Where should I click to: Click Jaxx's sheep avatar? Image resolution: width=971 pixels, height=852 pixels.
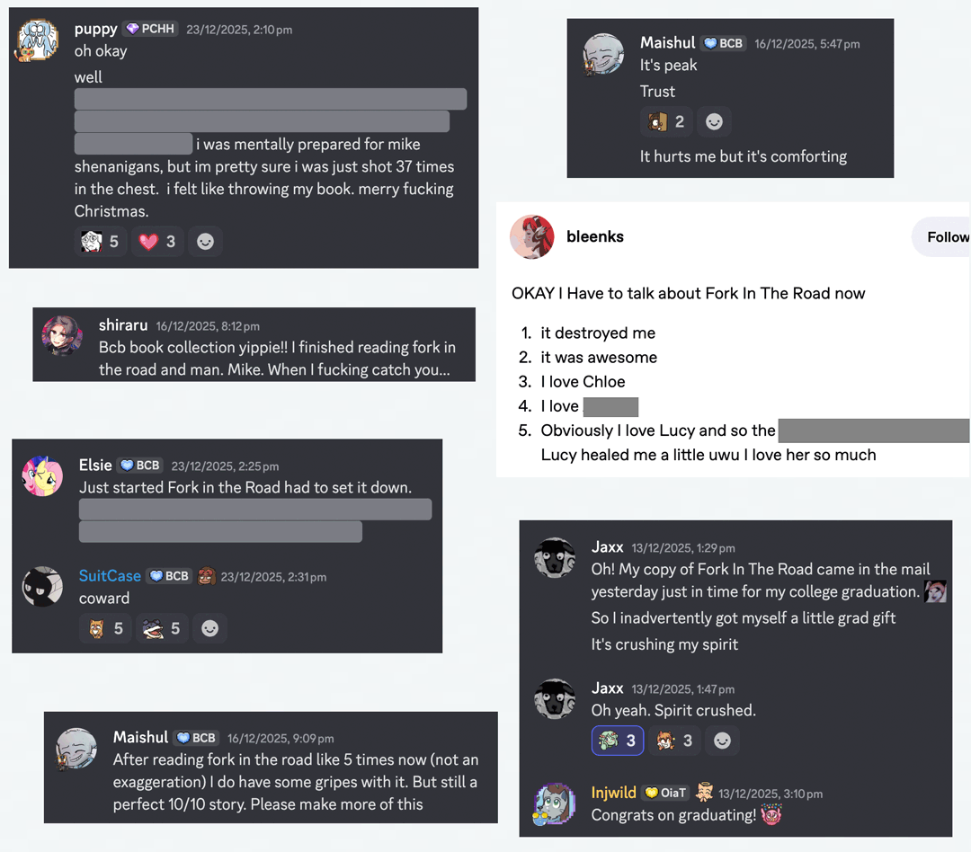[x=555, y=557]
